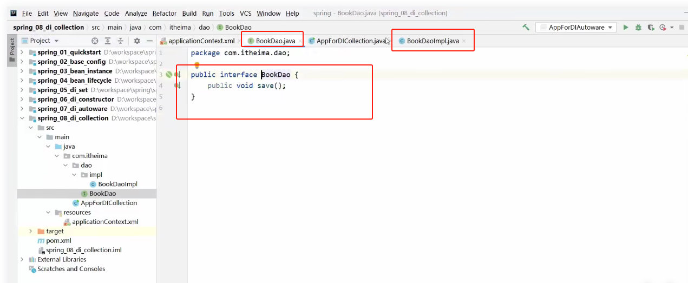Expand spring_05_di_set module
The width and height of the screenshot is (688, 283).
[x=22, y=90]
